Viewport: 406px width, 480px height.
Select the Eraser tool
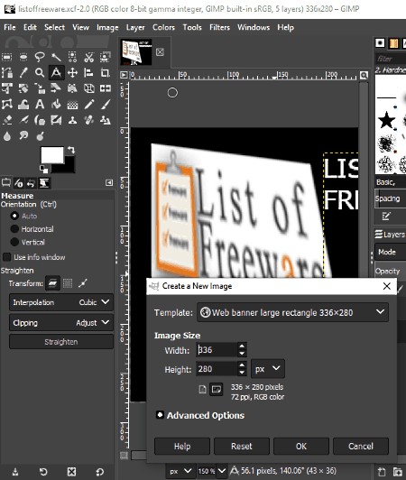[6, 120]
